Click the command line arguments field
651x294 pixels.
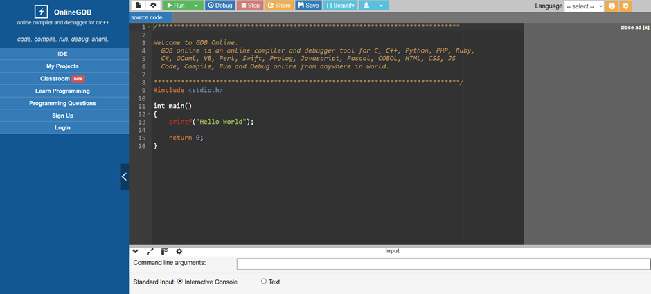pyautogui.click(x=443, y=264)
